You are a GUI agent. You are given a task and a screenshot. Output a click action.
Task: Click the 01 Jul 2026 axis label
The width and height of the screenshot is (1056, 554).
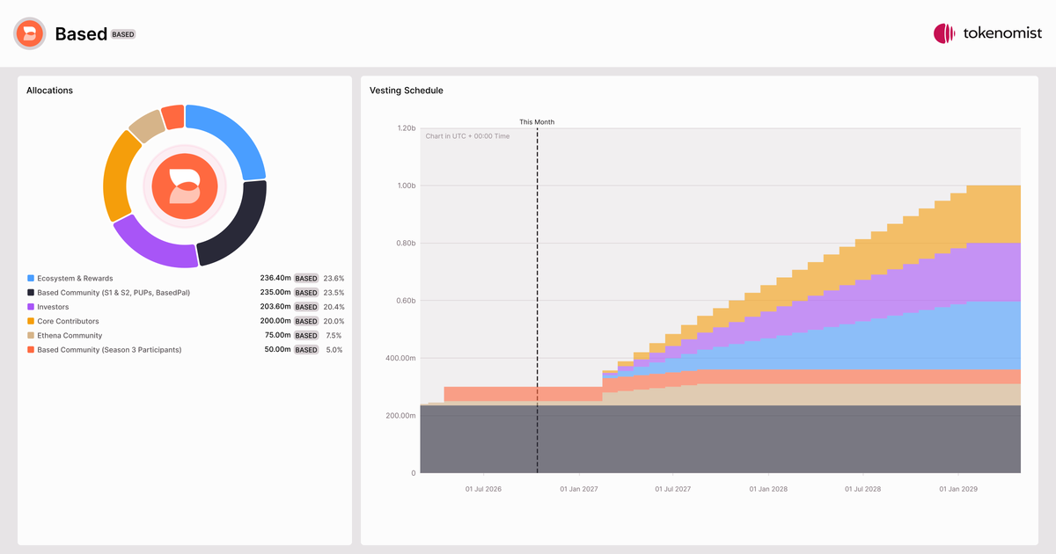coord(483,488)
